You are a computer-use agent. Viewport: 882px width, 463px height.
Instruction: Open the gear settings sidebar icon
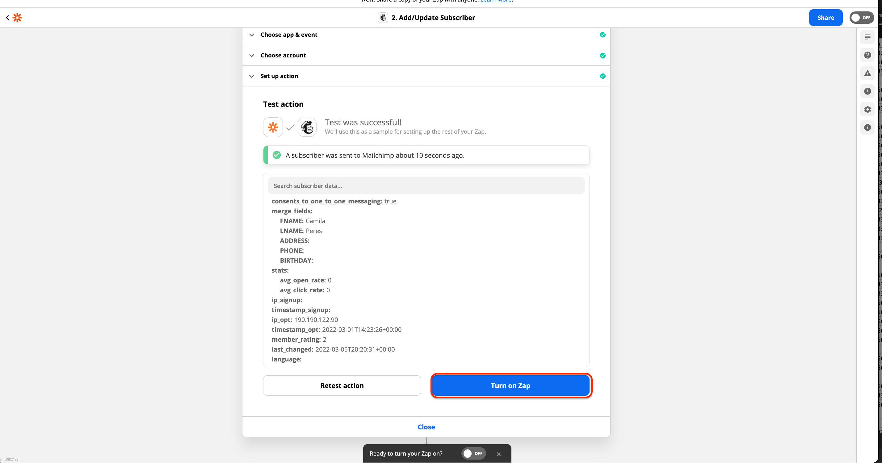tap(867, 110)
